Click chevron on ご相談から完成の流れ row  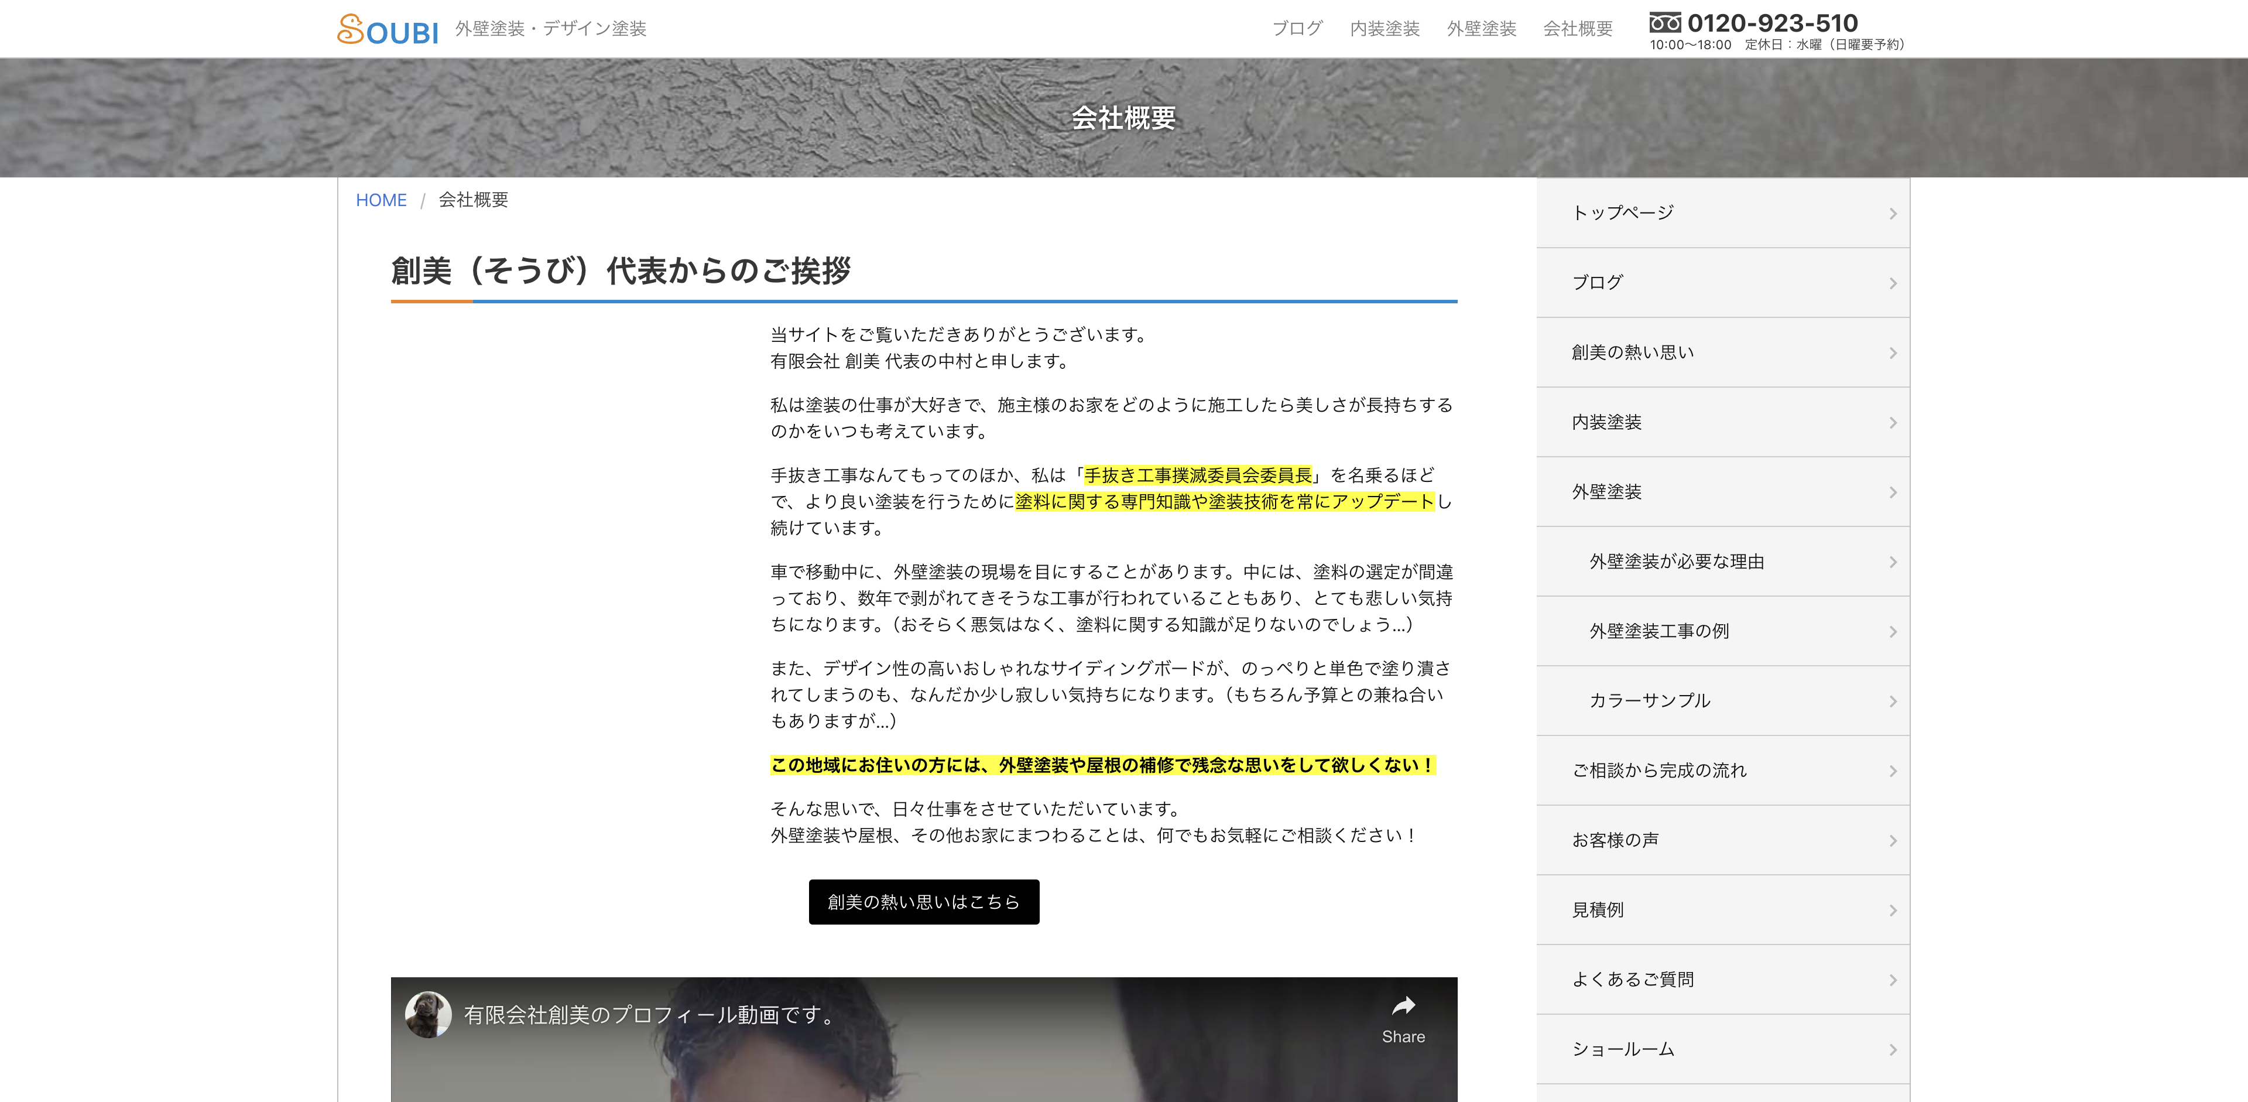pyautogui.click(x=1893, y=771)
